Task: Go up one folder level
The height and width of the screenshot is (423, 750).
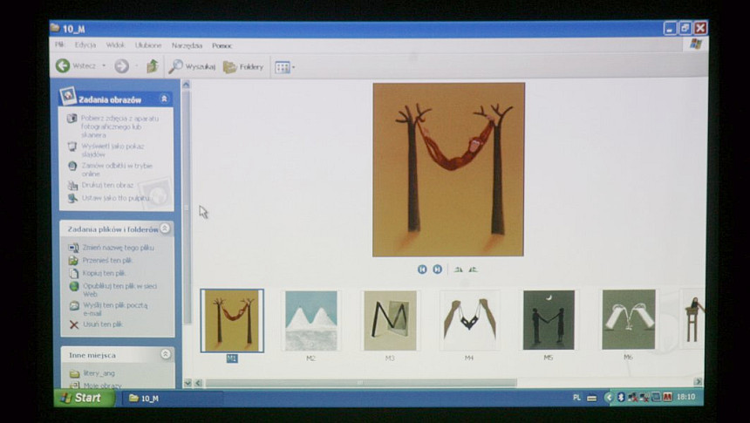Action: [152, 66]
